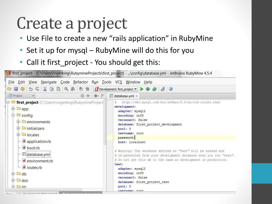Image resolution: width=272 pixels, height=204 pixels.
Task: Expand the db folder
Action: pyautogui.click(x=13, y=174)
